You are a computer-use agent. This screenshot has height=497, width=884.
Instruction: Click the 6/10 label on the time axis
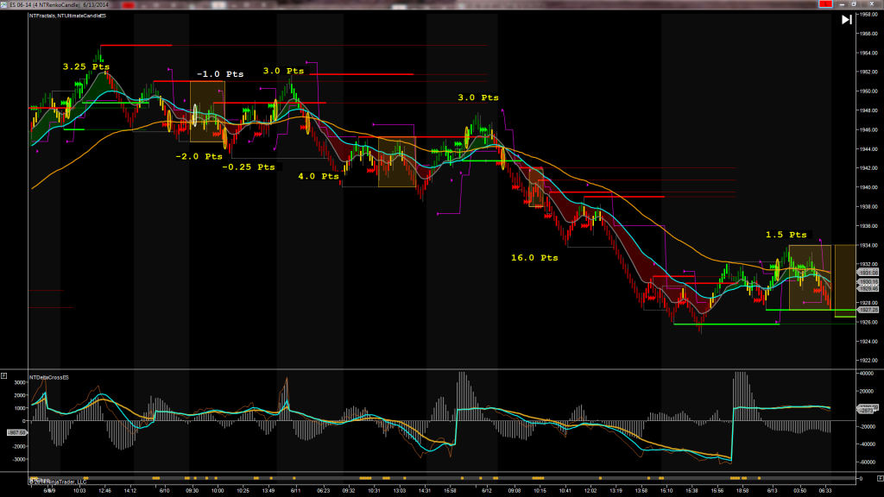[x=164, y=488]
